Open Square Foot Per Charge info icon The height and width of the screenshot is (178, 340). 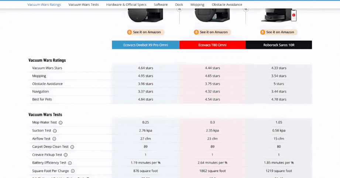coord(73,171)
